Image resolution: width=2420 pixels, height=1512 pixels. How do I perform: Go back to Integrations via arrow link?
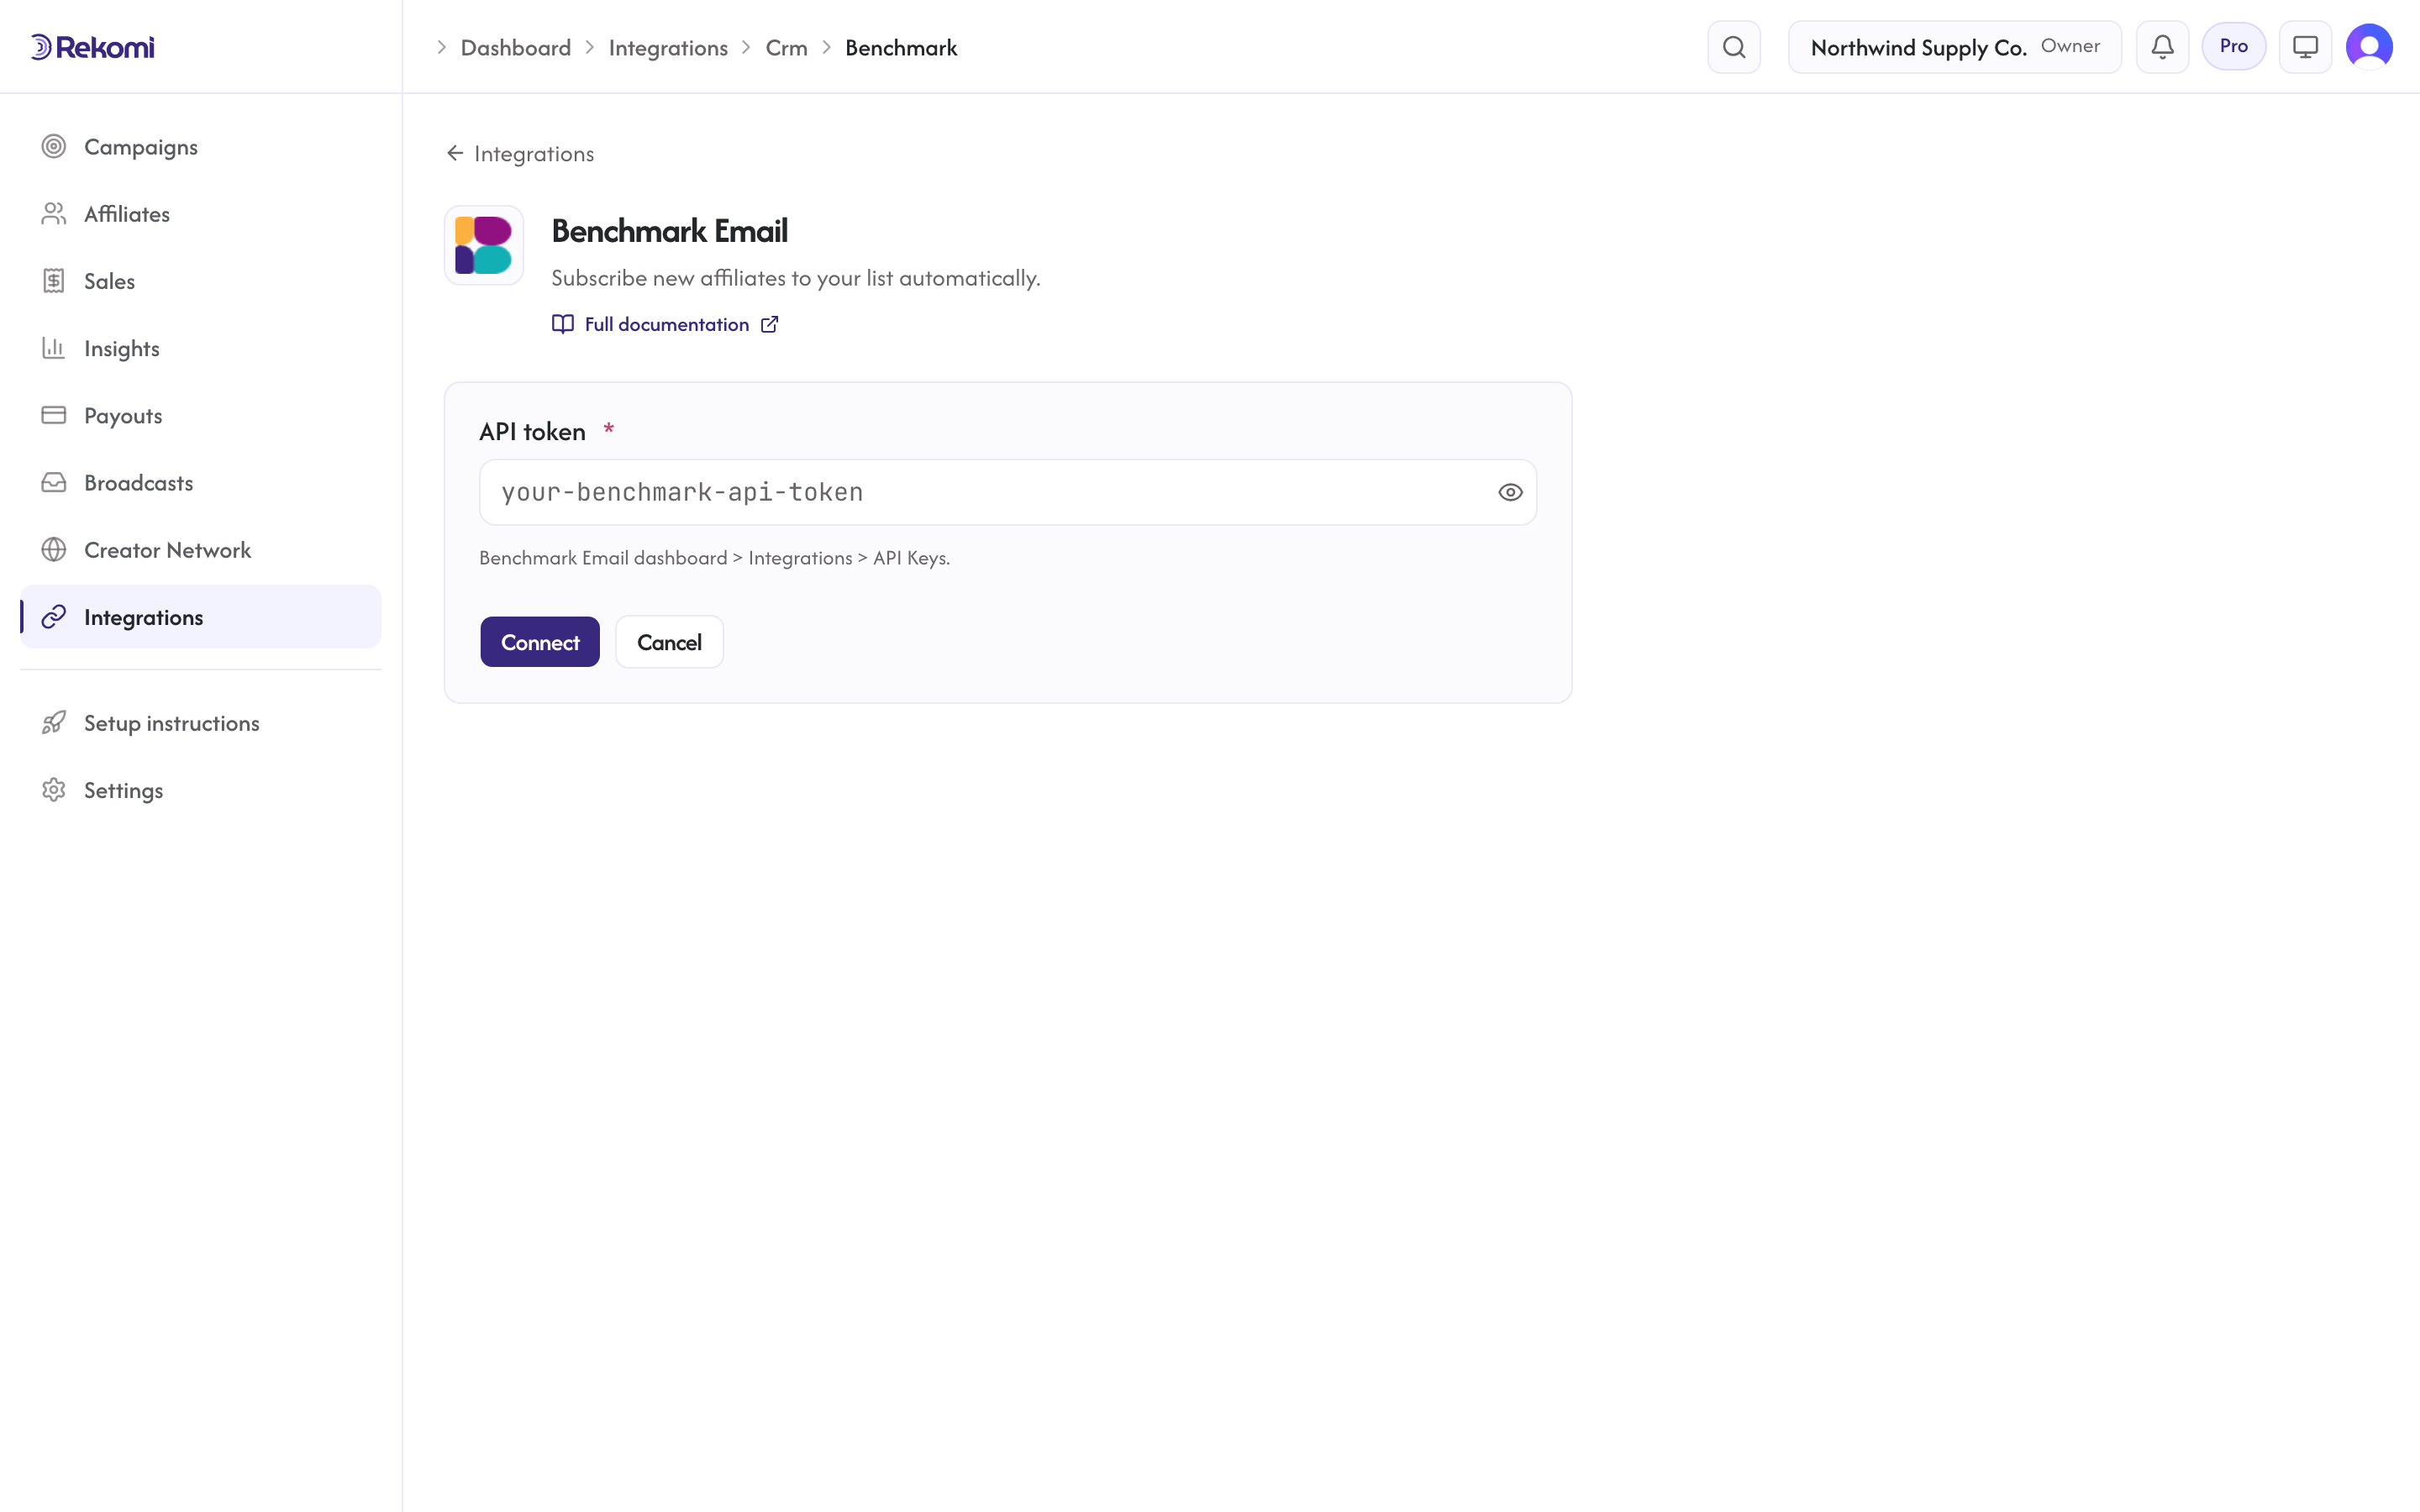[520, 153]
